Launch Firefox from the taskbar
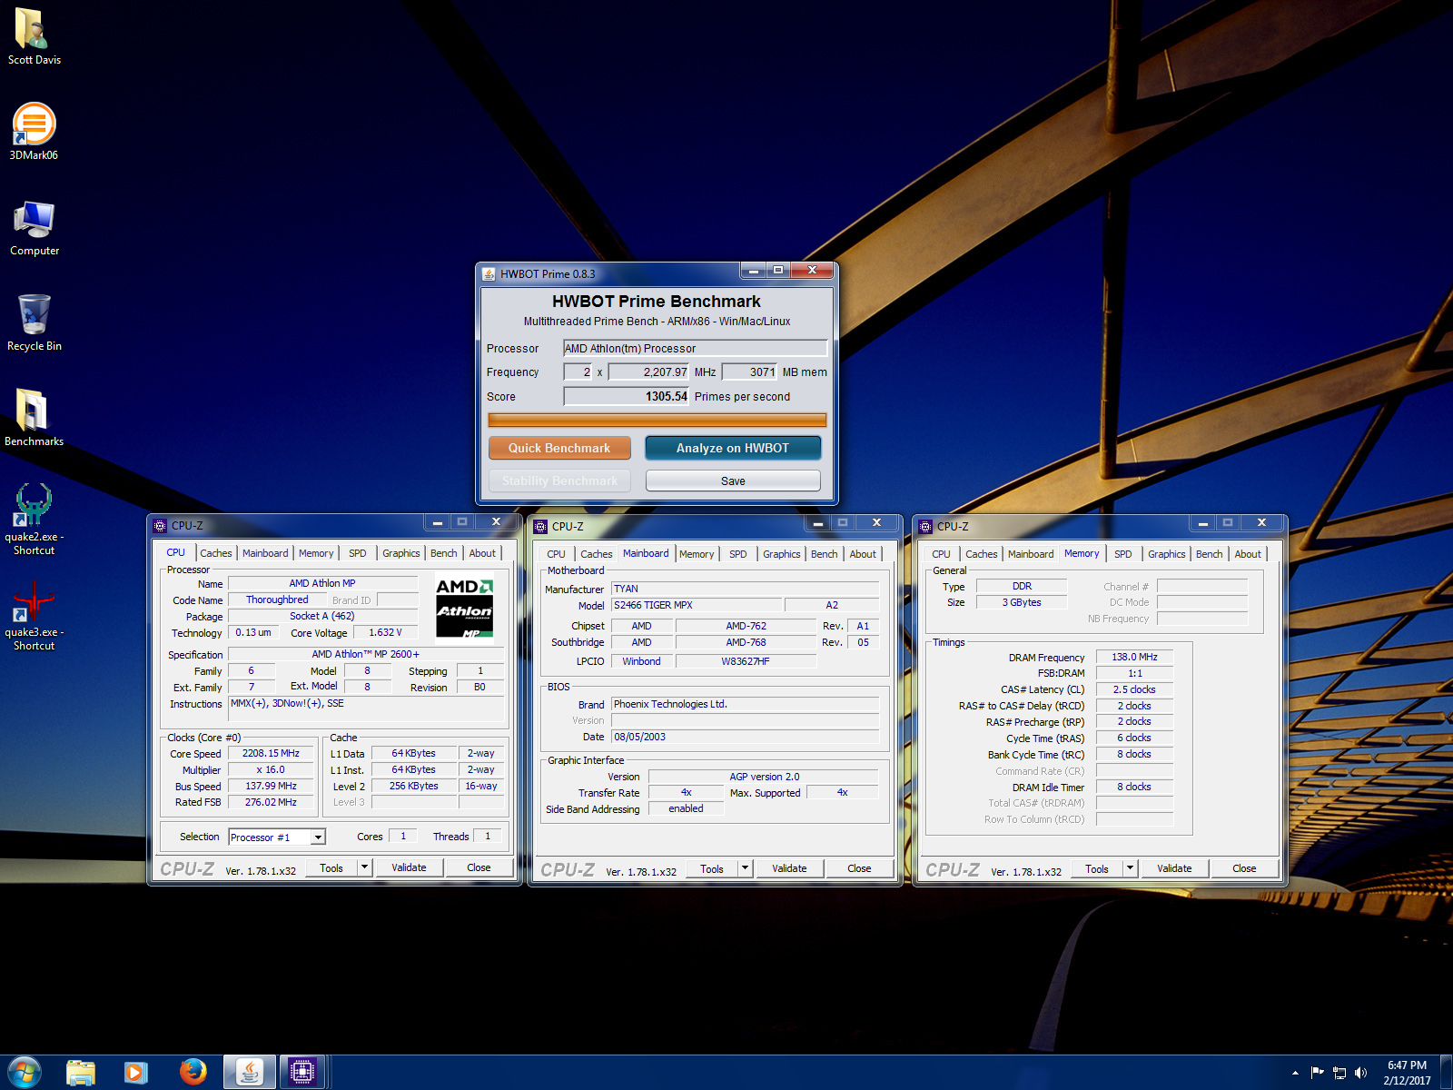The image size is (1453, 1090). click(193, 1073)
